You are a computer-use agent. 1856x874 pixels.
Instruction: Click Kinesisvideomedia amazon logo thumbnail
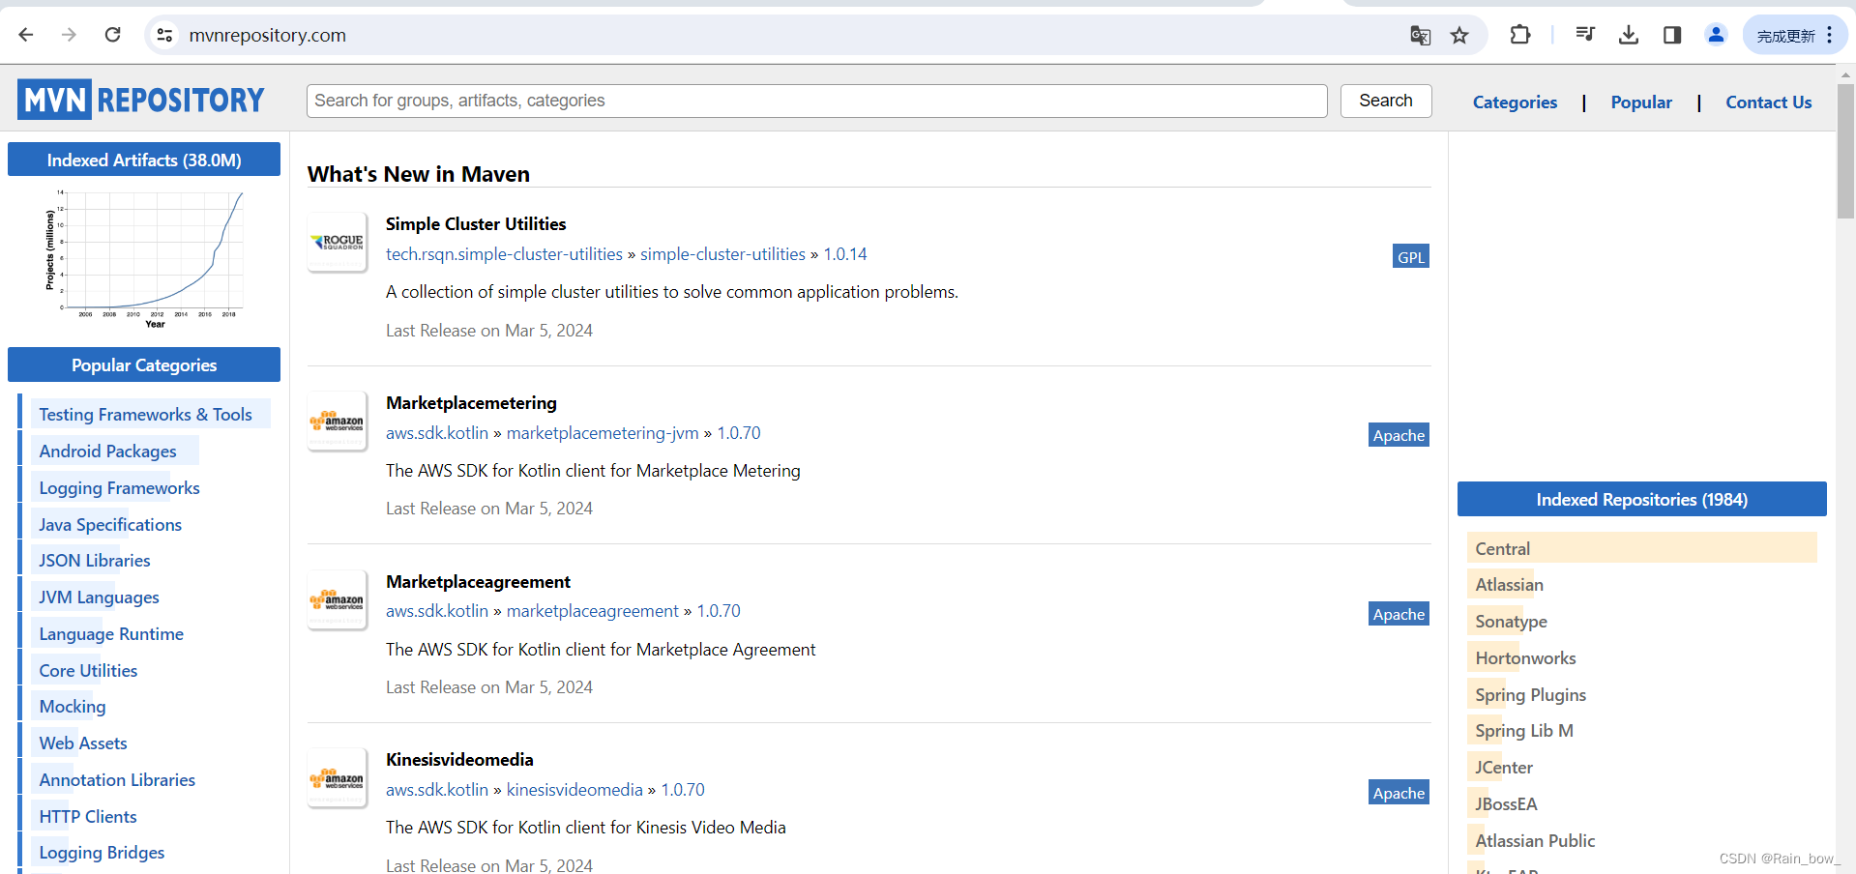pos(338,777)
